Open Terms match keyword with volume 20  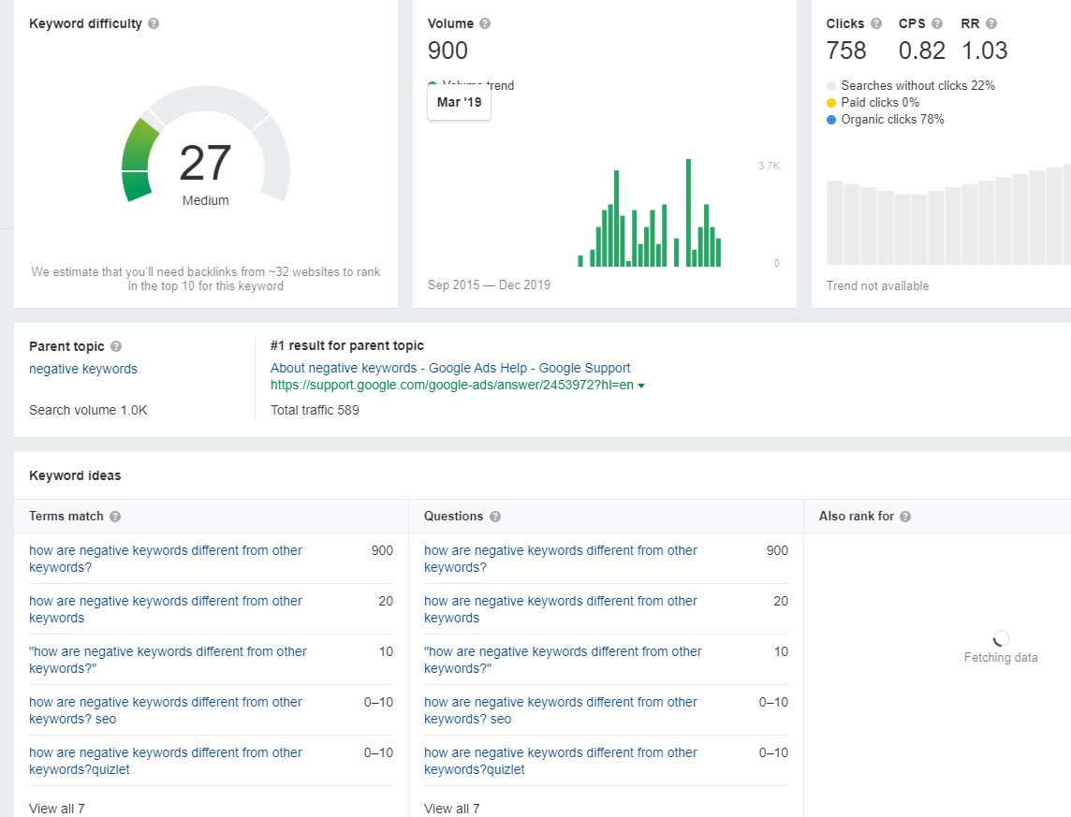point(166,609)
